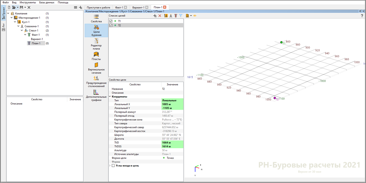366x183 pixels.
Task: Uncheck the T1 target checkbox
Action: coord(111,21)
